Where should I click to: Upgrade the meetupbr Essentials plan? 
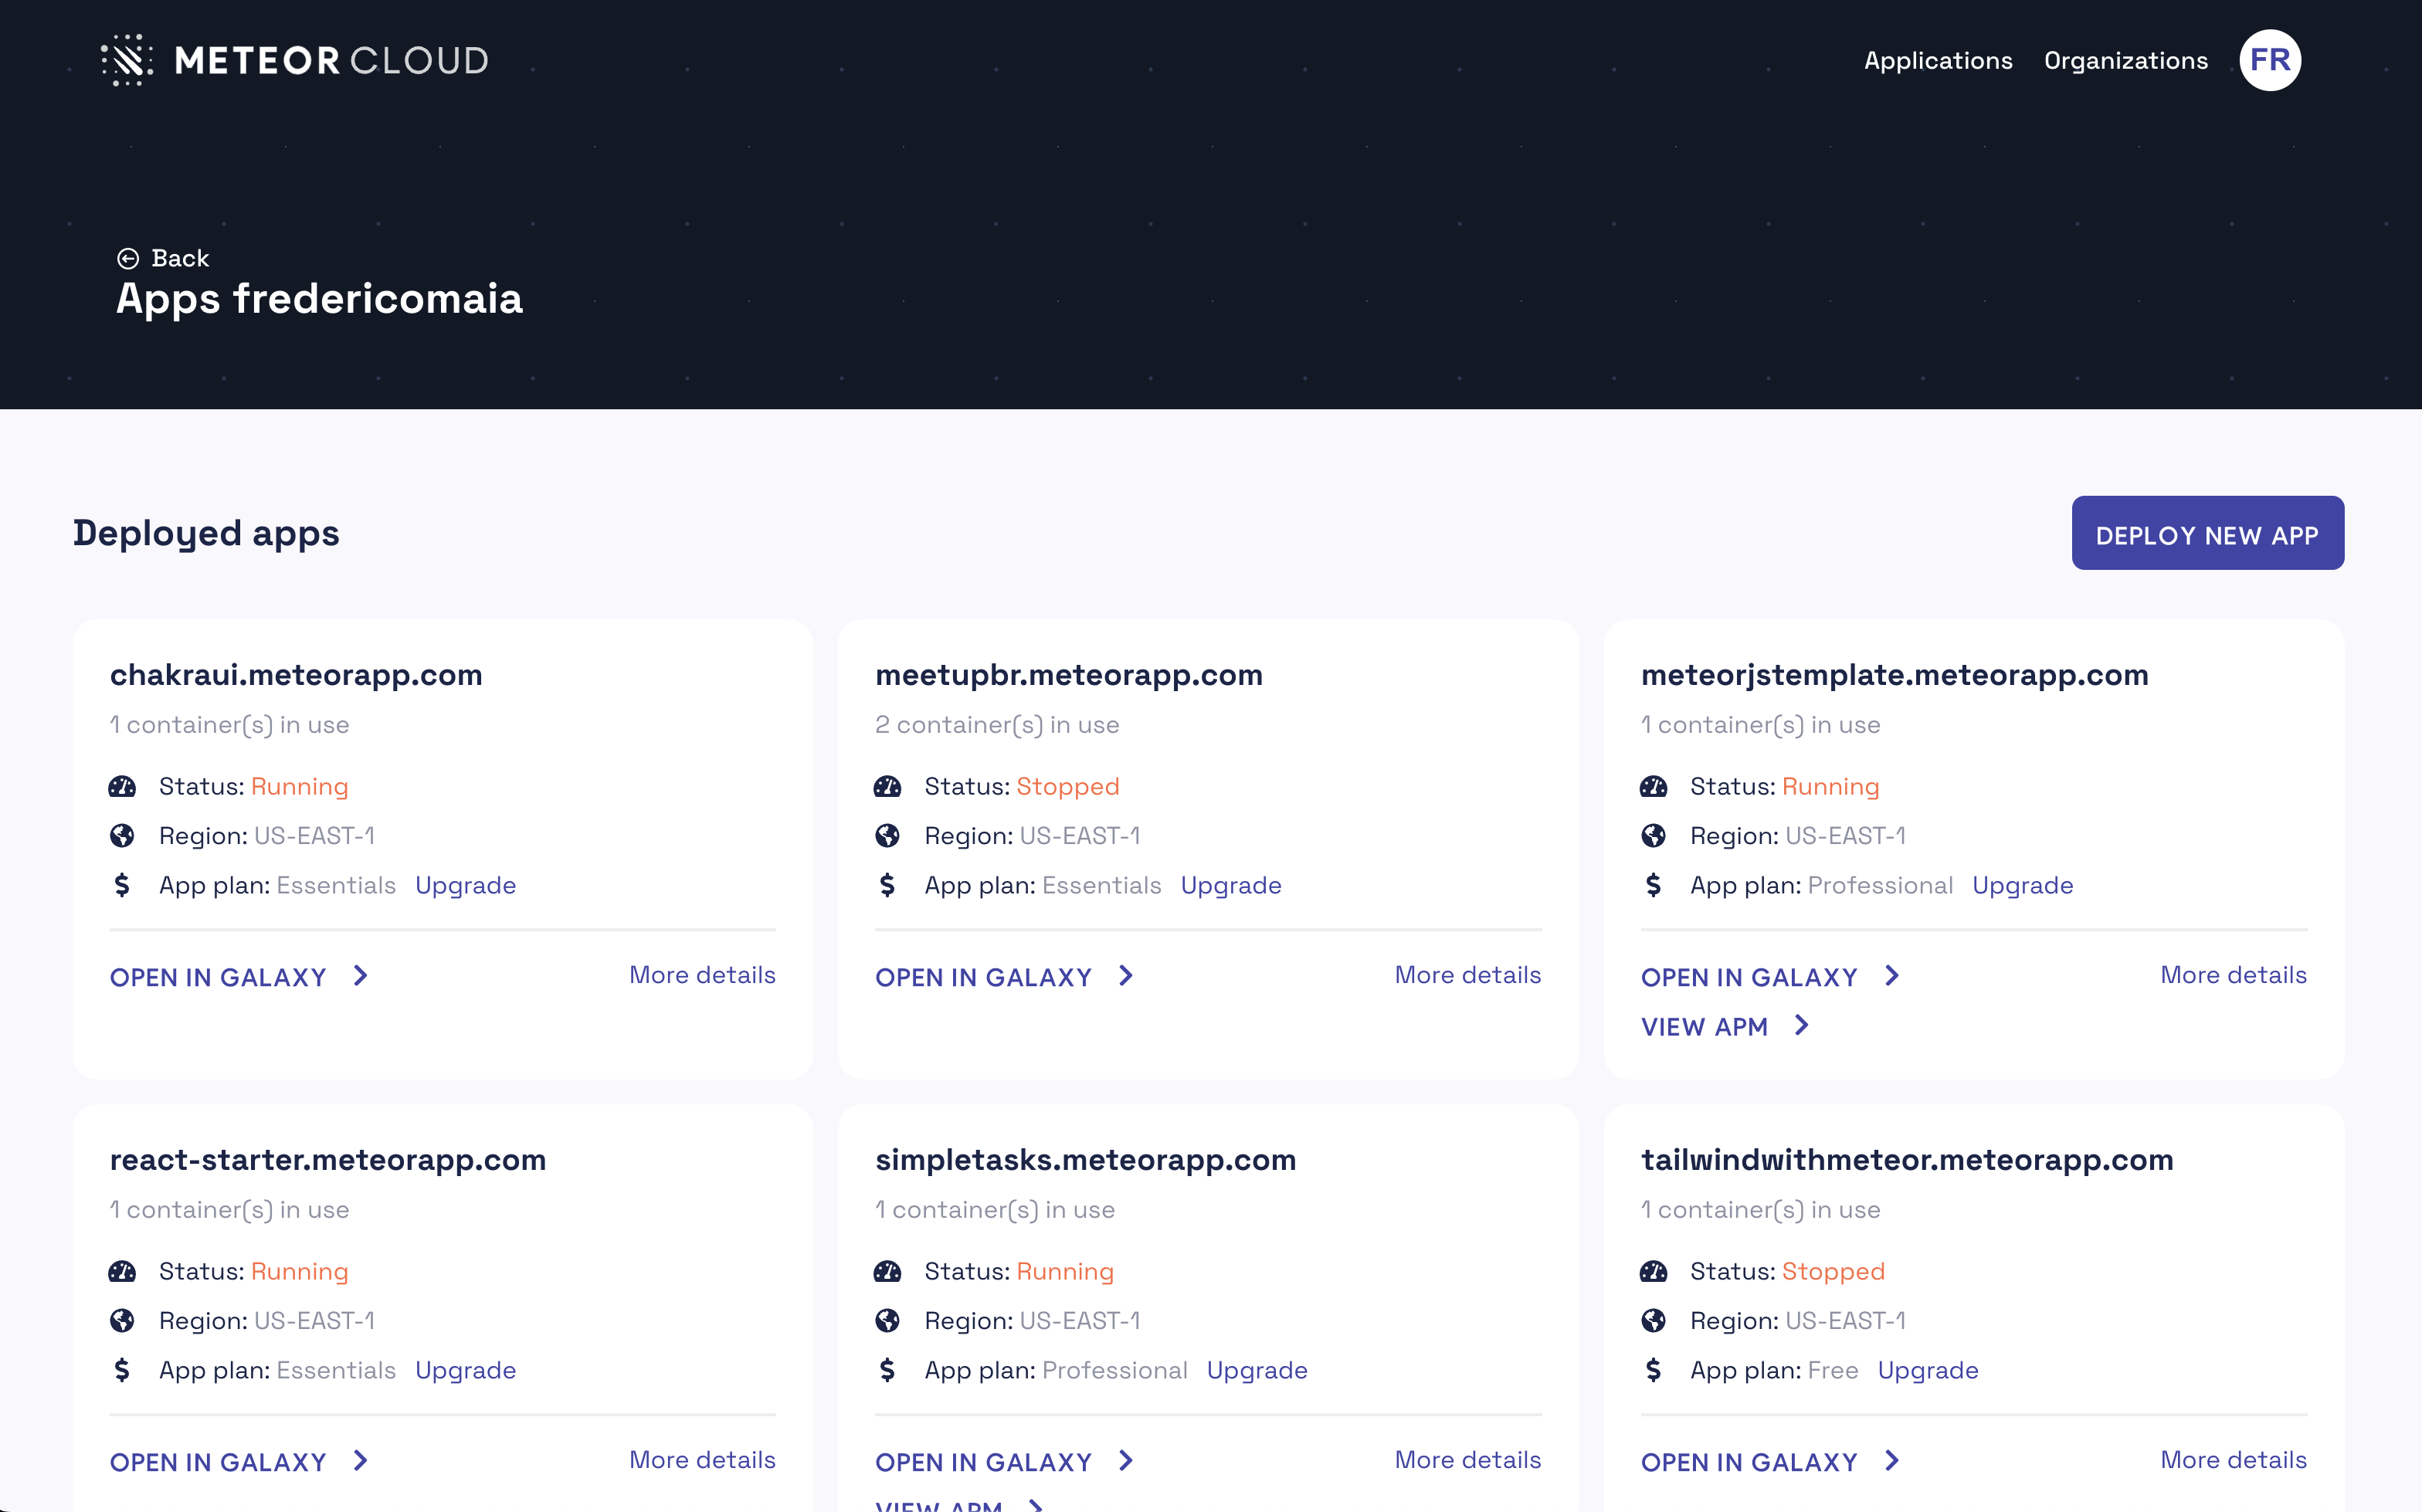[1231, 886]
